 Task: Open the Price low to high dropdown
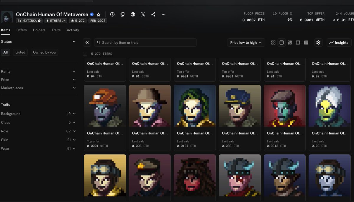point(246,42)
